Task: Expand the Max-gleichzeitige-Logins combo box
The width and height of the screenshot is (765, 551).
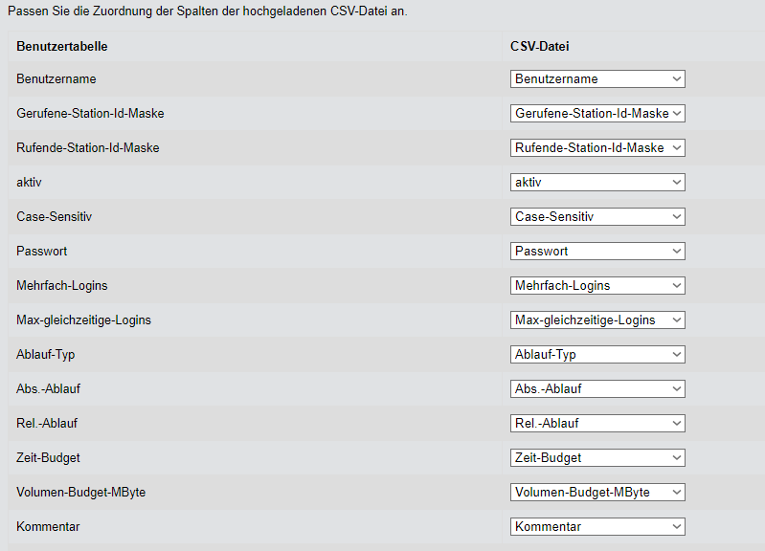Action: [597, 320]
